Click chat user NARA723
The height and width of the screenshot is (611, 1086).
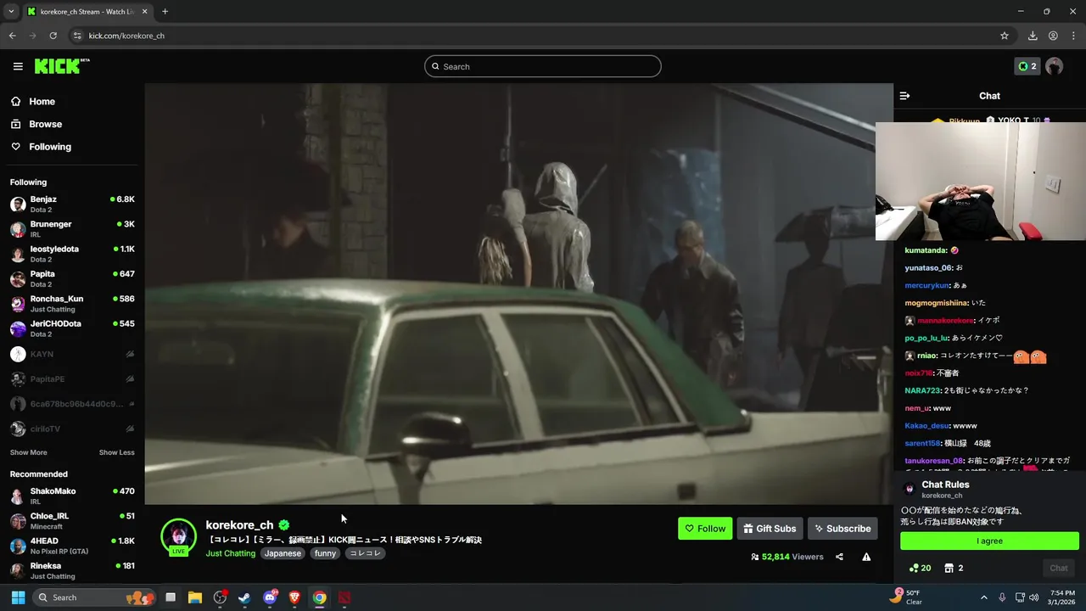click(922, 390)
